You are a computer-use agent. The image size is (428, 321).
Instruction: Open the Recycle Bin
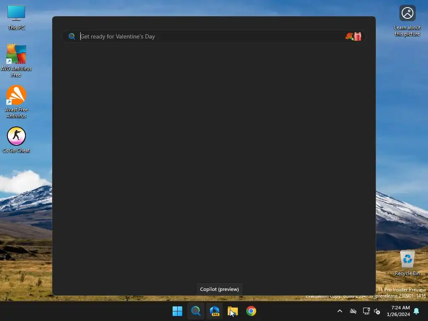pyautogui.click(x=407, y=263)
